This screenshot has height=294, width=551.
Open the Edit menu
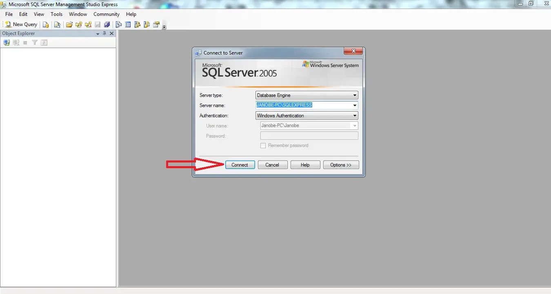23,14
